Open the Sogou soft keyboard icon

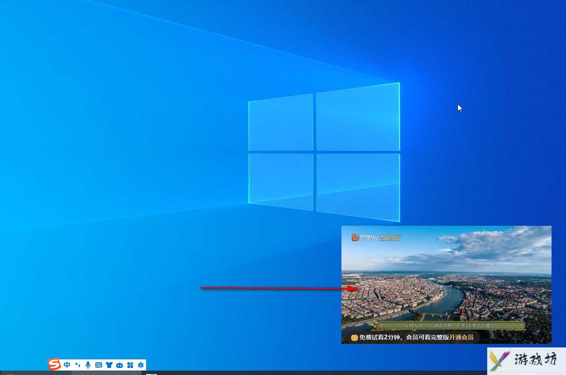98,365
